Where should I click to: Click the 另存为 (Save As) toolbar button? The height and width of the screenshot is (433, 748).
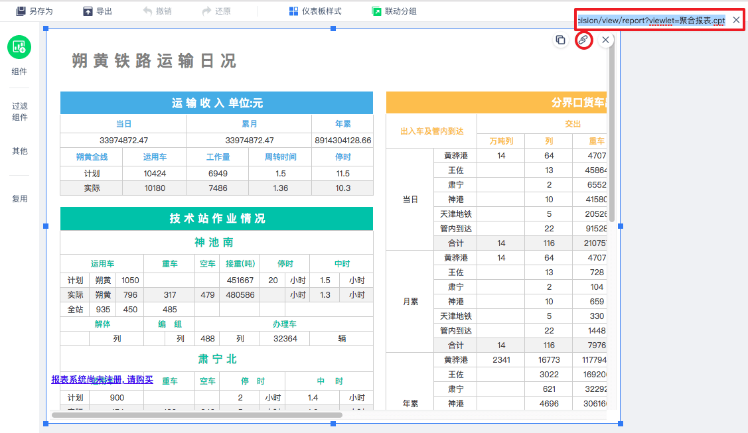click(x=35, y=11)
